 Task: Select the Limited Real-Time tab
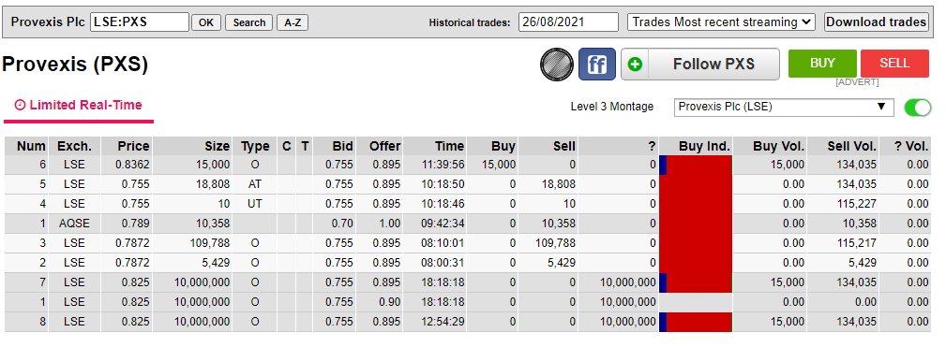79,106
